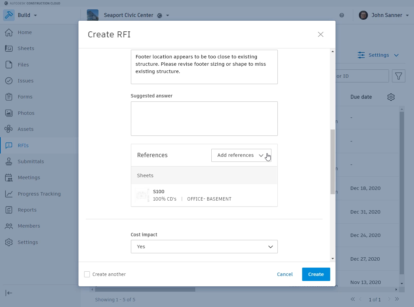Open the Sheets section icon

tap(9, 48)
